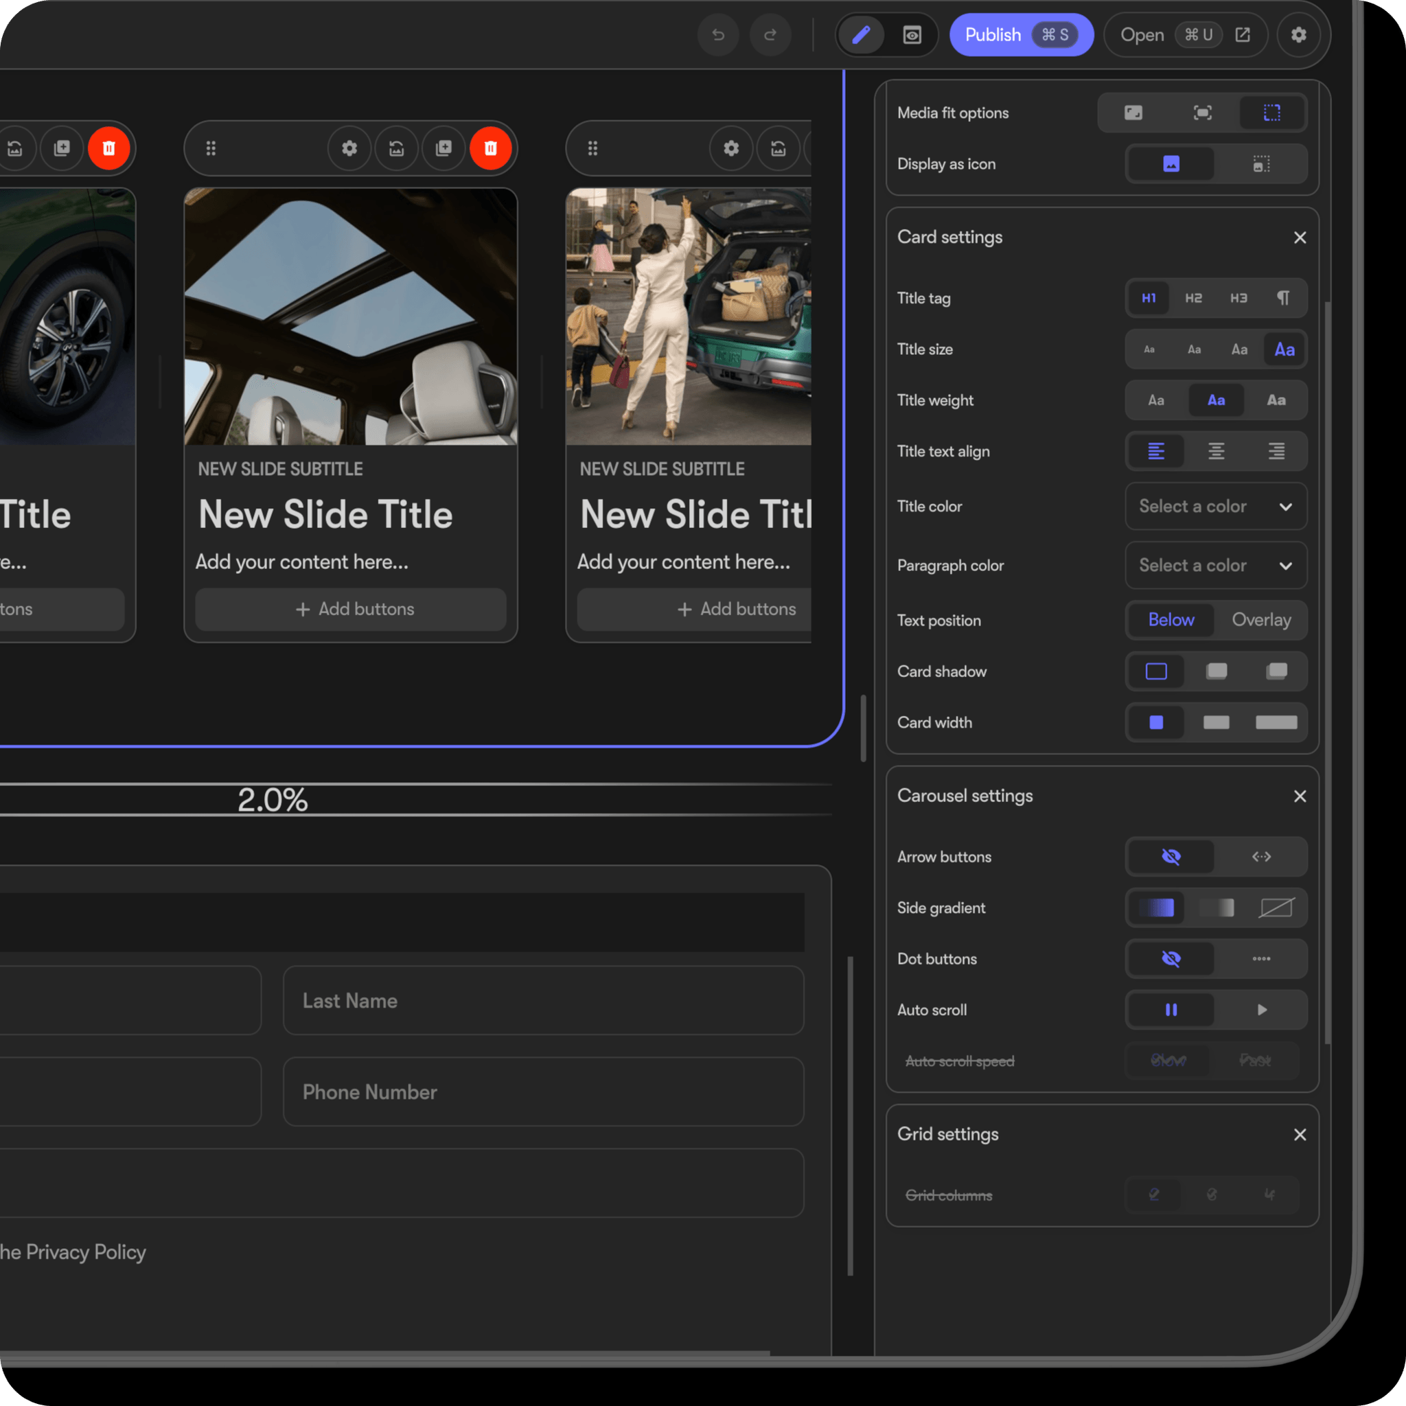The width and height of the screenshot is (1406, 1406).
Task: Pick the smallest Title size
Action: (1149, 349)
